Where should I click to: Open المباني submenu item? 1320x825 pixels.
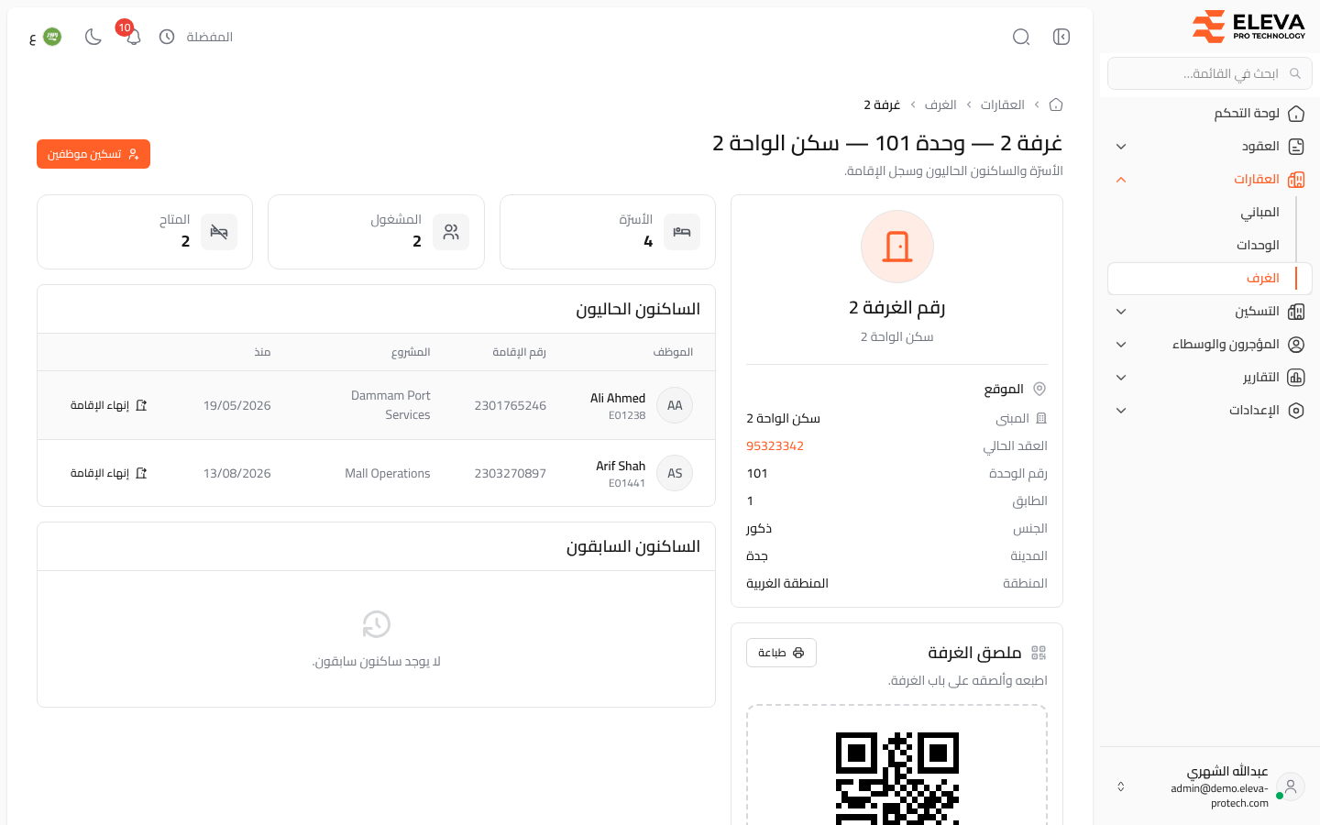coord(1259,213)
